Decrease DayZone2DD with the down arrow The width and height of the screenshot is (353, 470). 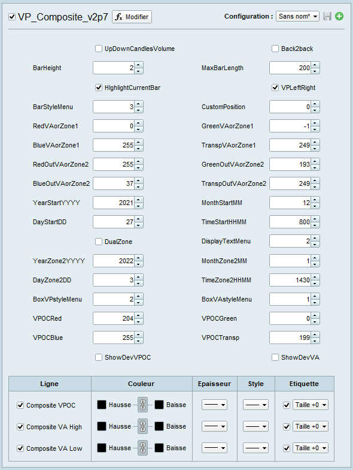click(x=139, y=283)
